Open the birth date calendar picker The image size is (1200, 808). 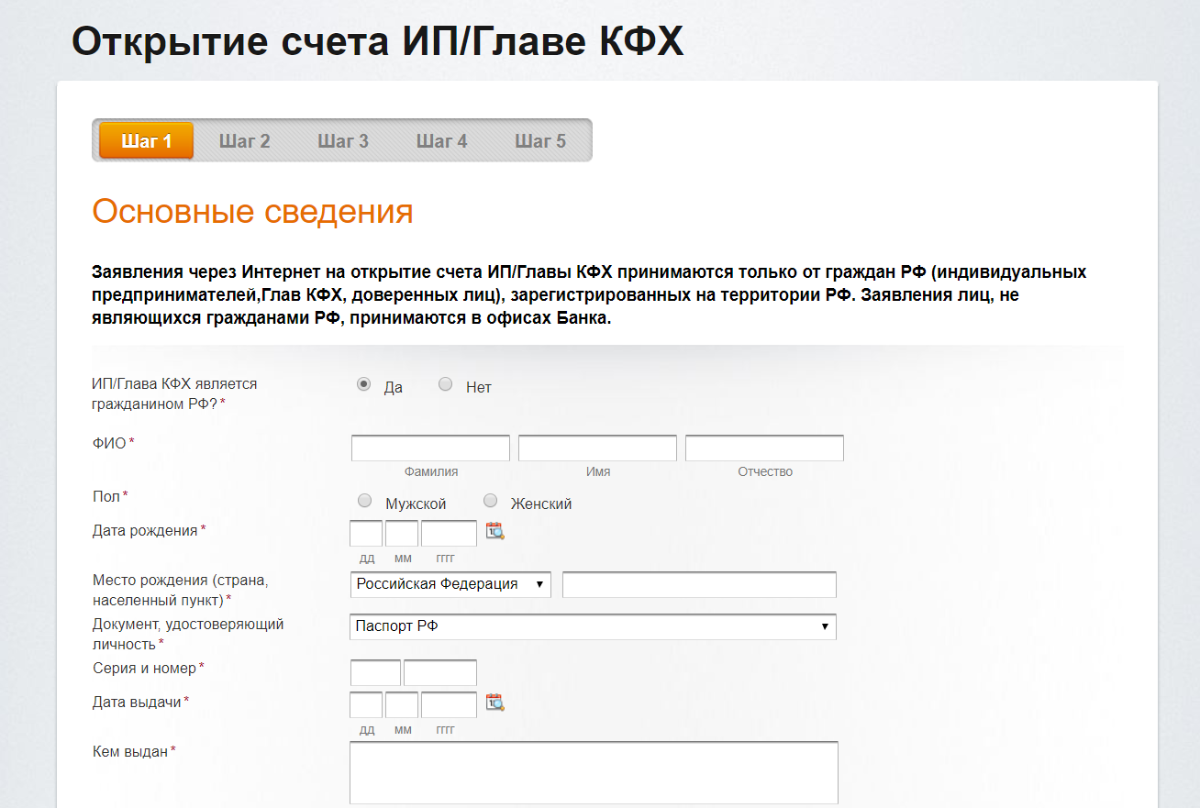click(x=495, y=530)
